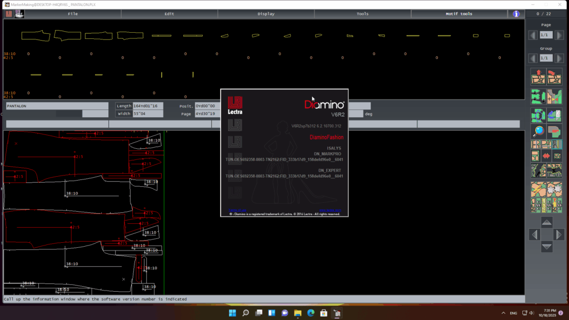
Task: Open File Explorer from the Windows taskbar
Action: tap(298, 313)
